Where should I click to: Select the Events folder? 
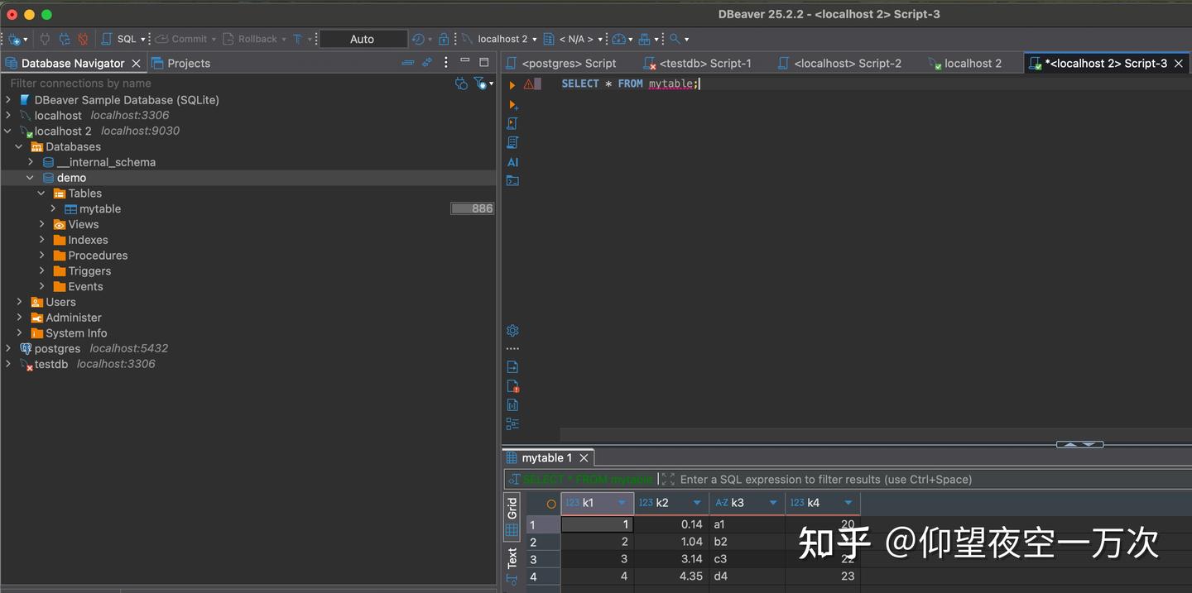(x=85, y=287)
